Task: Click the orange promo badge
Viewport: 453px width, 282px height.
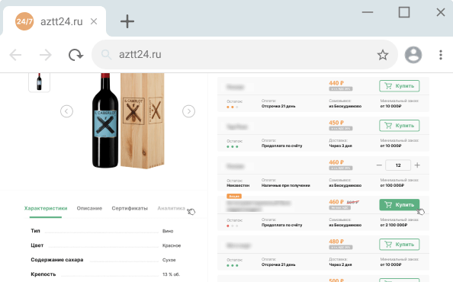Action: coord(234,197)
